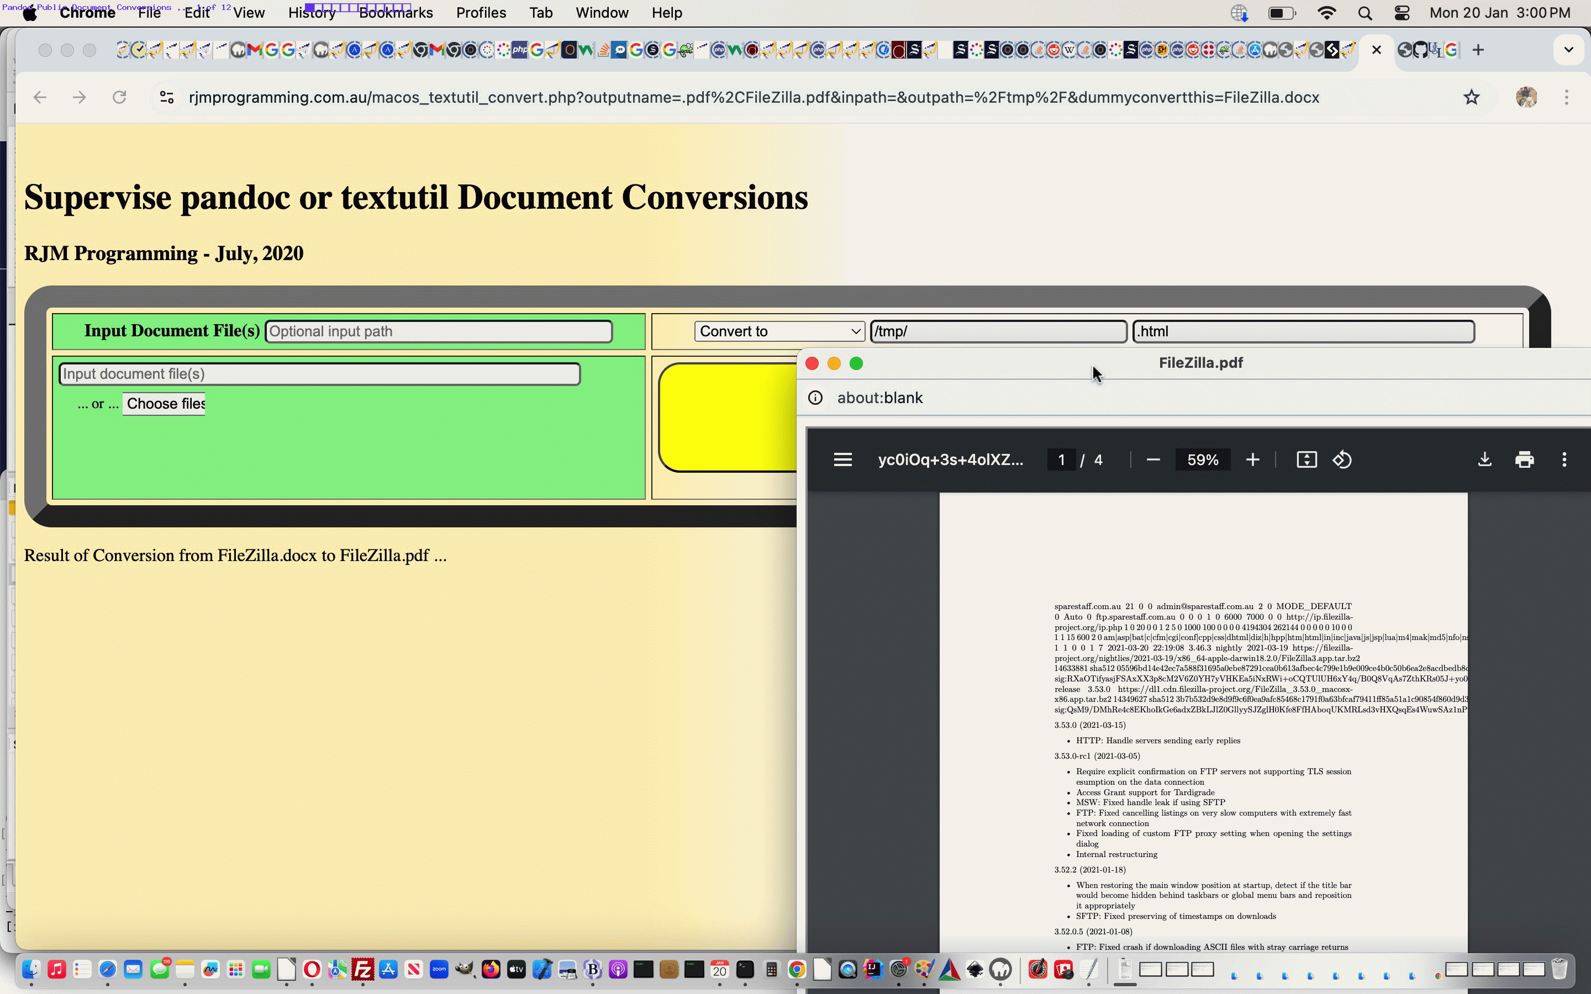Open a new Chrome tab
This screenshot has height=994, width=1591.
pyautogui.click(x=1478, y=50)
